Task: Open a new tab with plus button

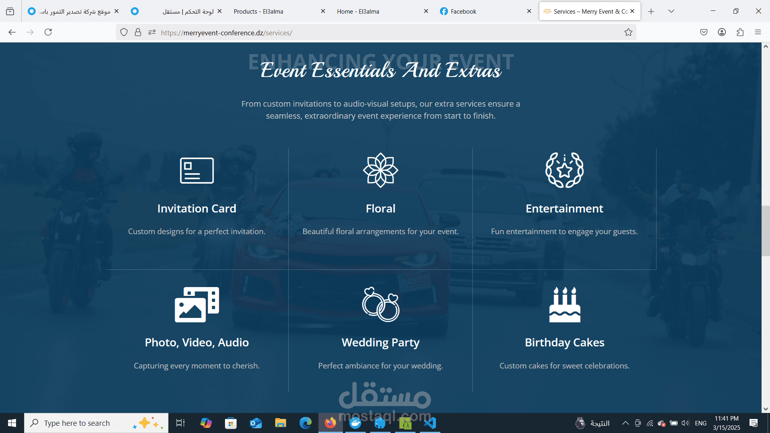Action: 651,11
